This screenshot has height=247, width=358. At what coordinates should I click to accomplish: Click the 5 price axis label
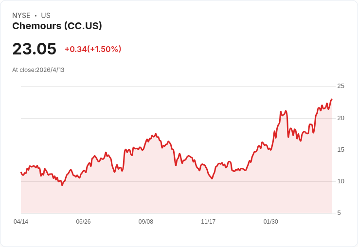[339, 213]
